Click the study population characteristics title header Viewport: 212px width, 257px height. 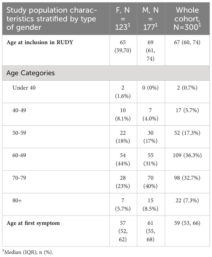coord(52,19)
